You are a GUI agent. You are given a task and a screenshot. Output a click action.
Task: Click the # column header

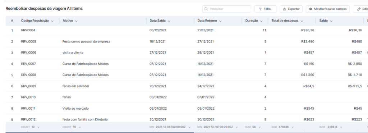[12, 20]
